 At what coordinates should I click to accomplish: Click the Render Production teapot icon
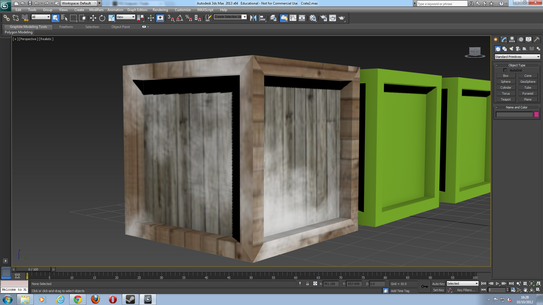pos(342,18)
